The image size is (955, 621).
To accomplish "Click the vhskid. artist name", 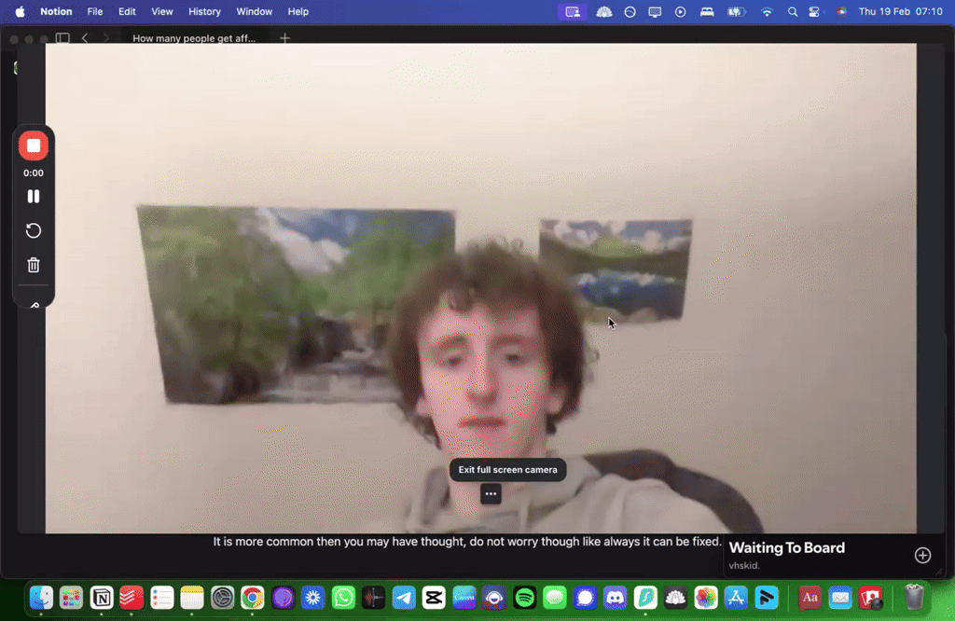I will pyautogui.click(x=743, y=566).
